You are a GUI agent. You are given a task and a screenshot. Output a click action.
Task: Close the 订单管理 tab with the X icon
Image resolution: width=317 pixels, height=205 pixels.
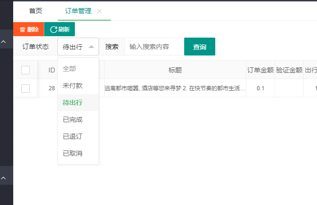[99, 11]
